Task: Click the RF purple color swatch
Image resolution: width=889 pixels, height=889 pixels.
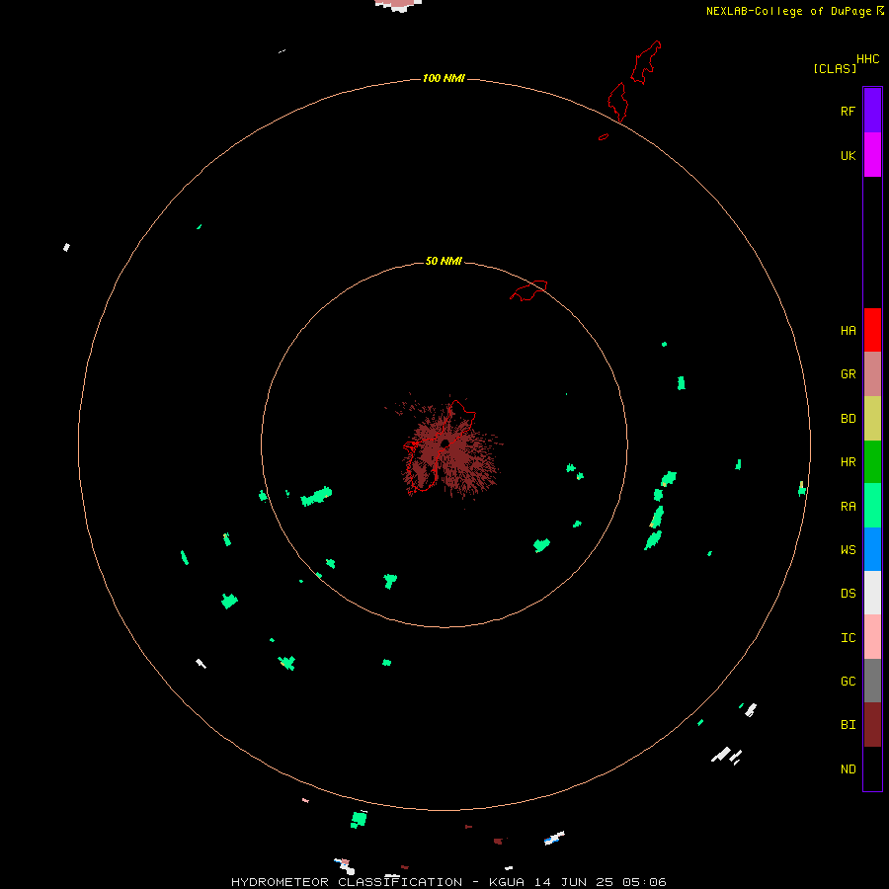Action: 872,111
